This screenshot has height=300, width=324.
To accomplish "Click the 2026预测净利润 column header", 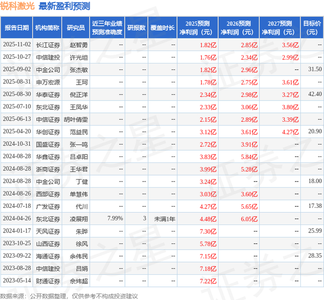I will 239,28.
